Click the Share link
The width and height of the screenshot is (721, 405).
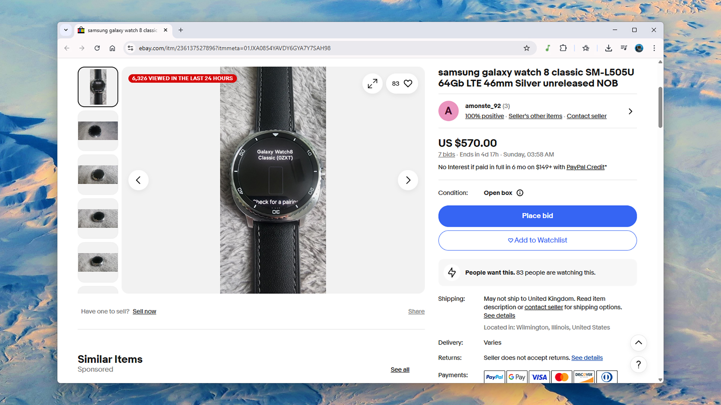[416, 311]
